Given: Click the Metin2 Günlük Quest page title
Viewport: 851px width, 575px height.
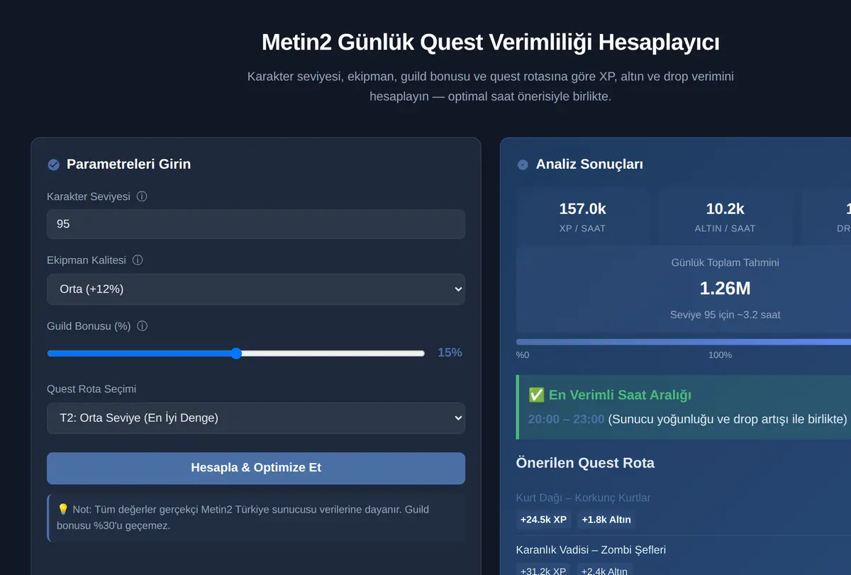Looking at the screenshot, I should [491, 43].
